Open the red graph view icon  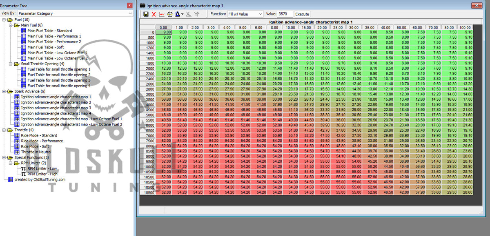click(x=162, y=14)
